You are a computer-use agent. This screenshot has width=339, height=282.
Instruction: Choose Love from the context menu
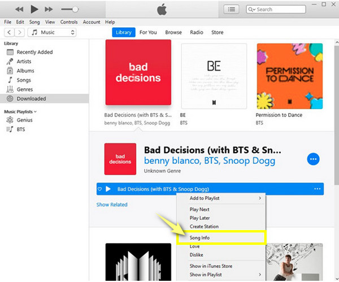pos(221,246)
